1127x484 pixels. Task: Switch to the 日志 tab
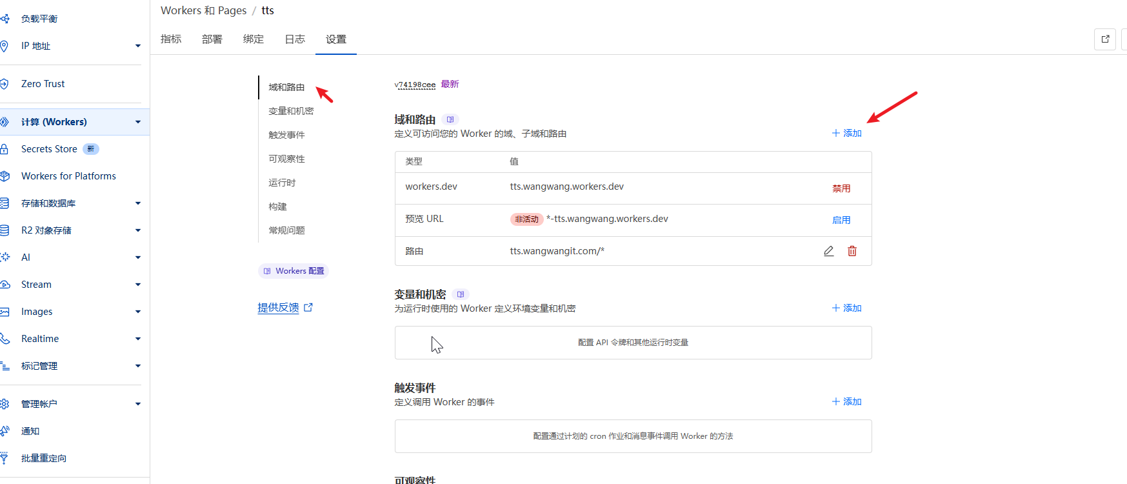[x=294, y=39]
